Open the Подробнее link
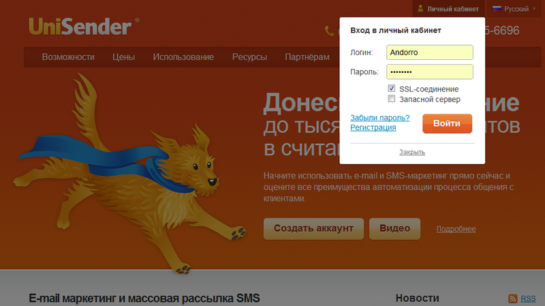 (456, 229)
